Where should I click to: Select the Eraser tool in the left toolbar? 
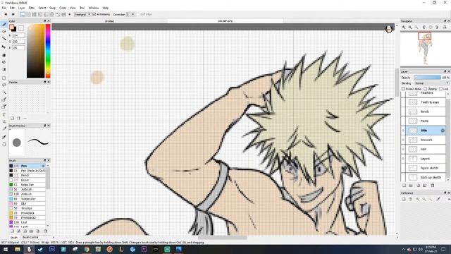pos(4,31)
